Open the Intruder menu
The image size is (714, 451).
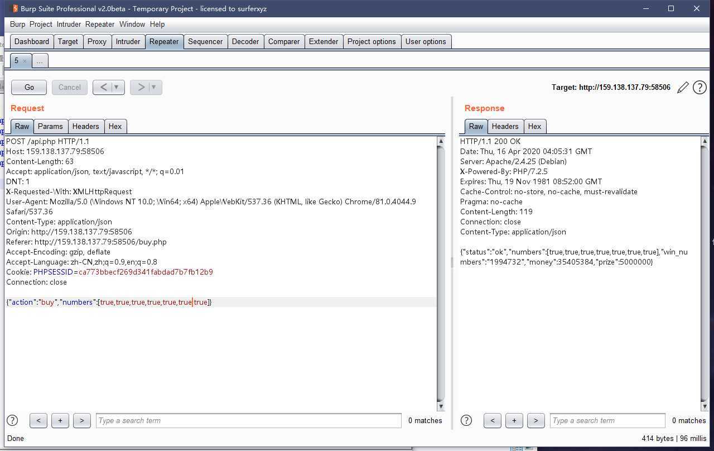point(69,24)
